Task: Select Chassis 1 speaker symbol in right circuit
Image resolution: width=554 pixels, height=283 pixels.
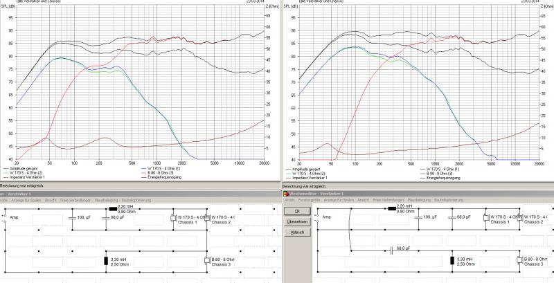Action: point(486,218)
